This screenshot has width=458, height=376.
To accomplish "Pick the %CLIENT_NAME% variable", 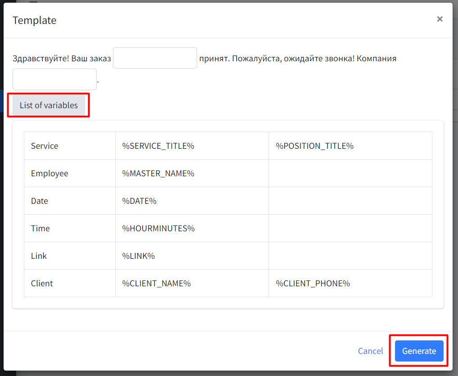I will [x=157, y=284].
